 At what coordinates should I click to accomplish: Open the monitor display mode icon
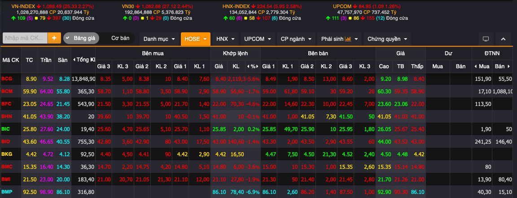(x=486, y=39)
